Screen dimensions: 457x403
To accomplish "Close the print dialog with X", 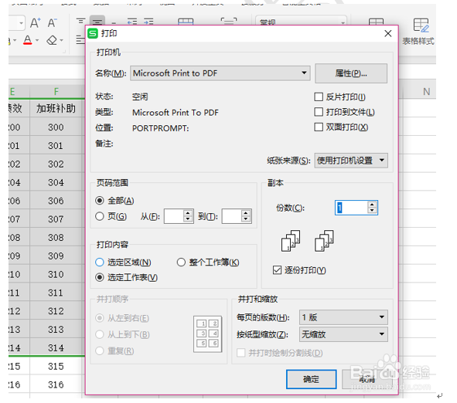I will tap(388, 33).
